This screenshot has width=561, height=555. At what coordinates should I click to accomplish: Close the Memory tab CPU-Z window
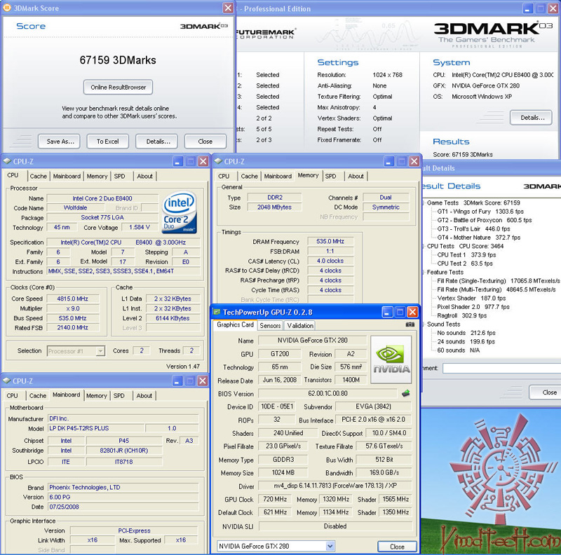pyautogui.click(x=414, y=161)
